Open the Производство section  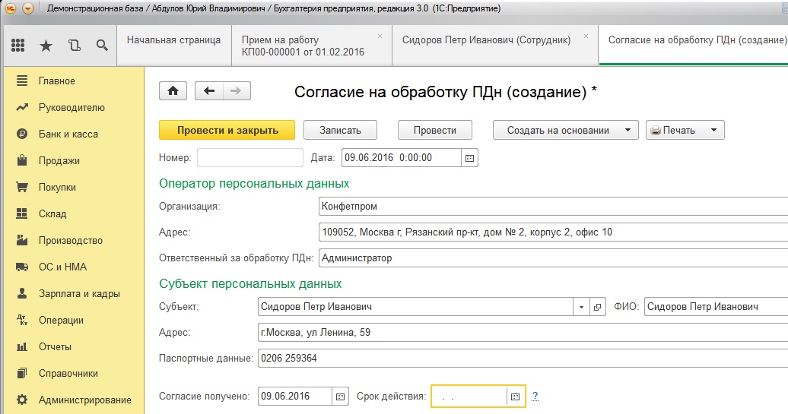74,240
